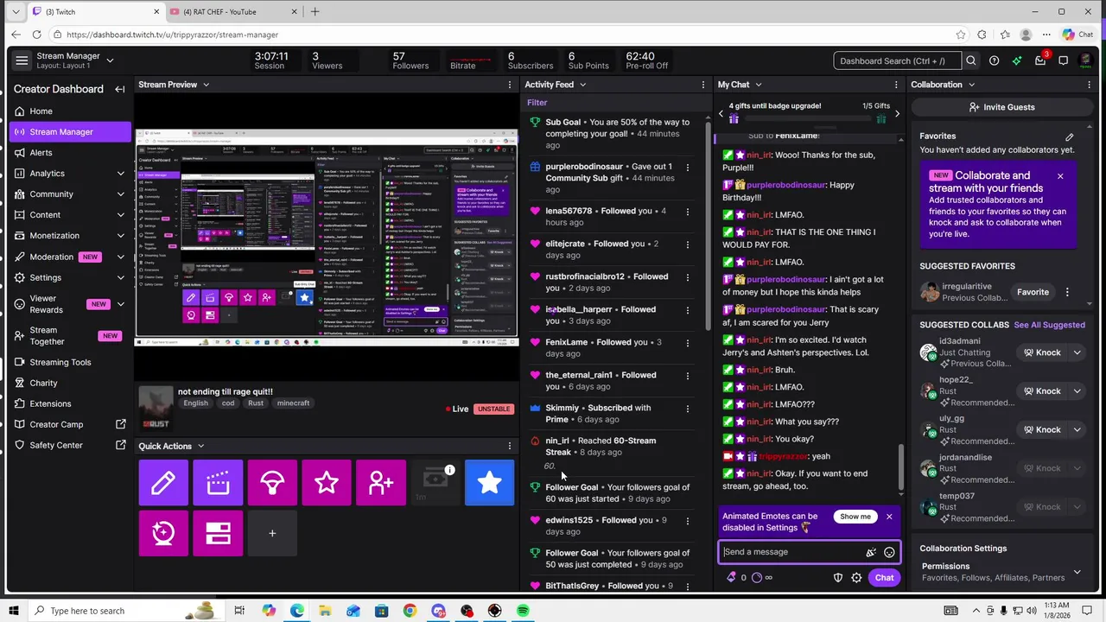Open the profile avatar menu in header

click(1086, 60)
